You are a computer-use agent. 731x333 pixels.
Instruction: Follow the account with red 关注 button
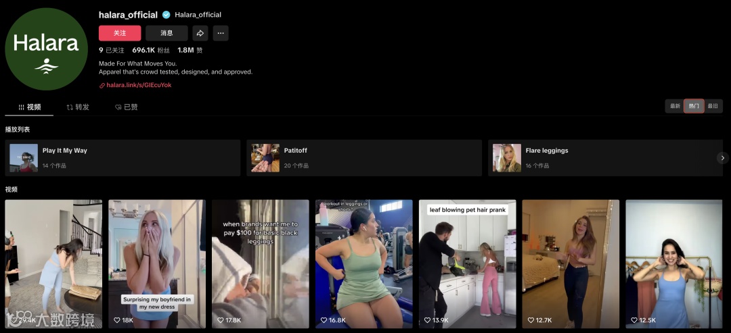click(x=120, y=33)
